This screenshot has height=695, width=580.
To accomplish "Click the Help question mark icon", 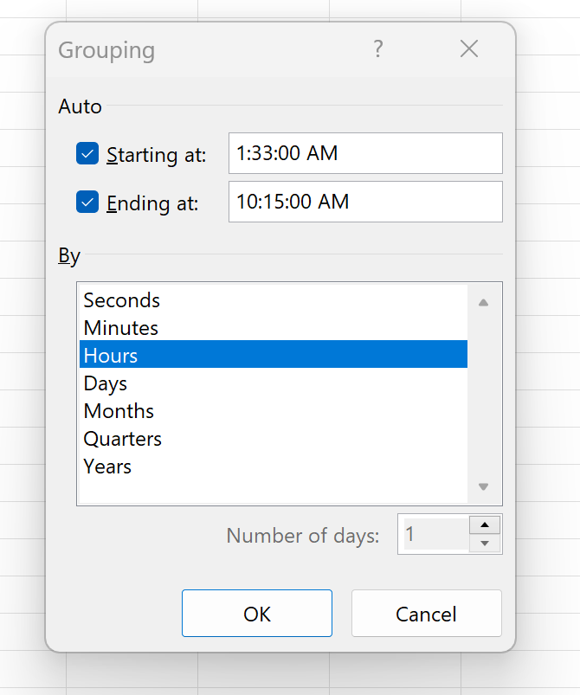I will 378,49.
